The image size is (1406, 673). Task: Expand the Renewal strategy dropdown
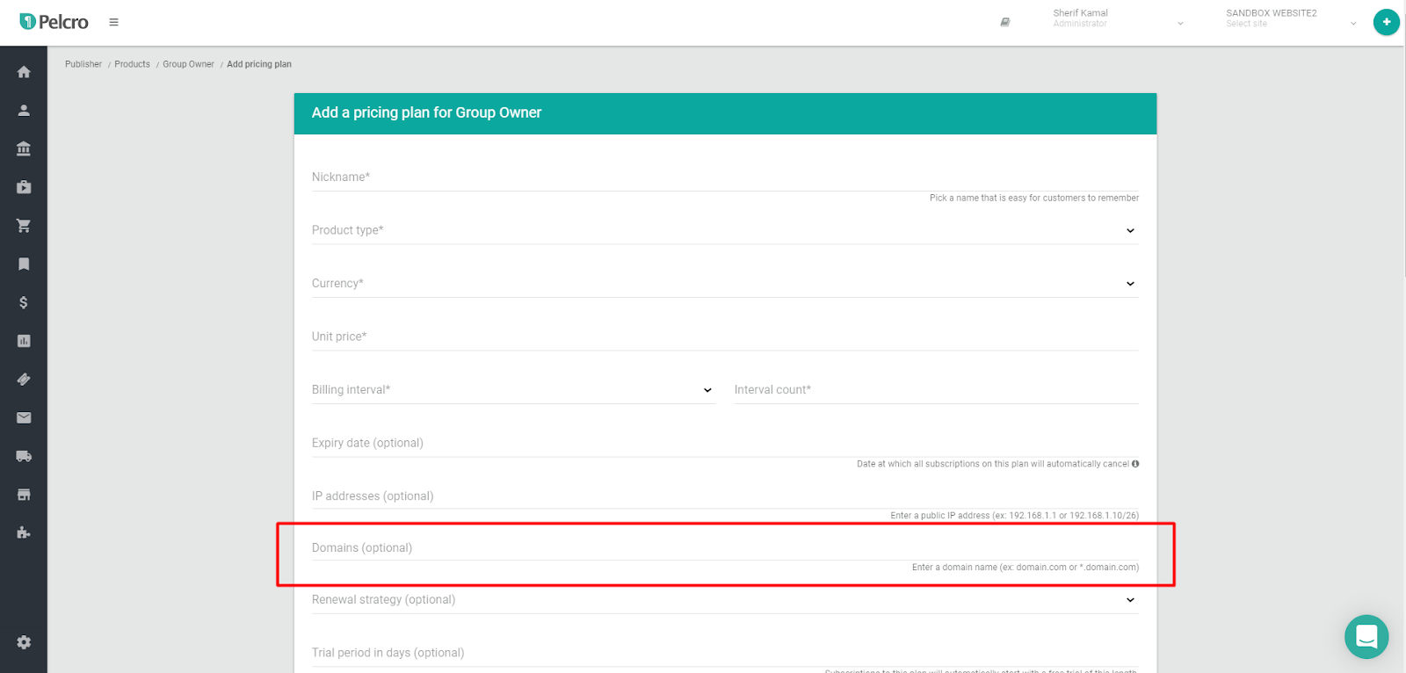click(x=724, y=600)
